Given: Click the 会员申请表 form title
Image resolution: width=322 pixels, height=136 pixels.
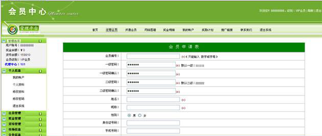Looking at the screenshot, I should coord(184,47).
